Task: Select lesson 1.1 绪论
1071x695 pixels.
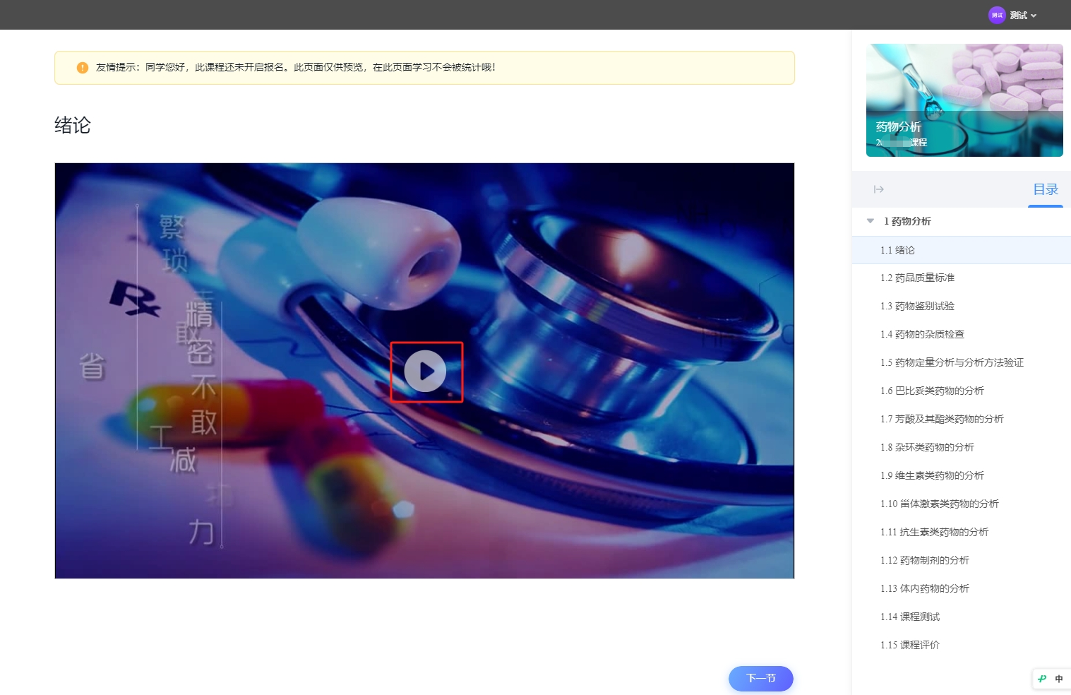Action: [x=897, y=250]
